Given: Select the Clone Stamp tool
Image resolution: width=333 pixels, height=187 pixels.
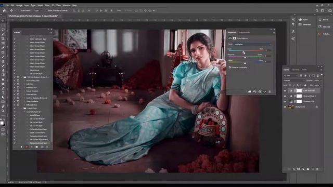Looking at the screenshot, I should [3, 61].
